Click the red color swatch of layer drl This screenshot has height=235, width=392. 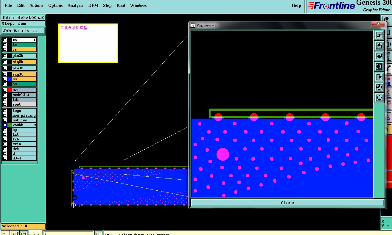click(10, 90)
